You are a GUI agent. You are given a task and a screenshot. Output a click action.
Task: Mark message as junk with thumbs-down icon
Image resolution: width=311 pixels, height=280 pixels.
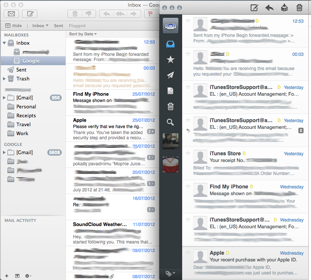[x=89, y=14]
